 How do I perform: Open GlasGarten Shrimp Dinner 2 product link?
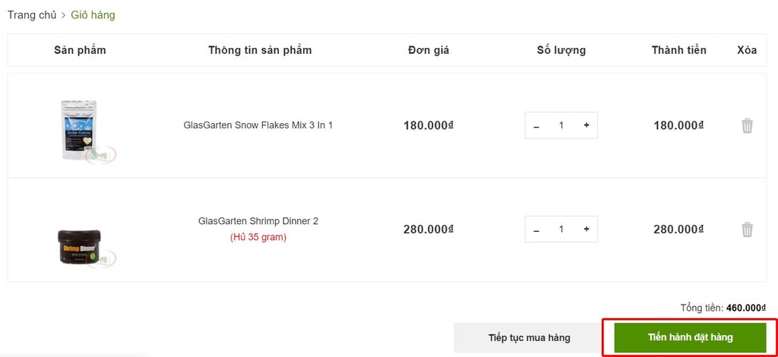tap(258, 221)
